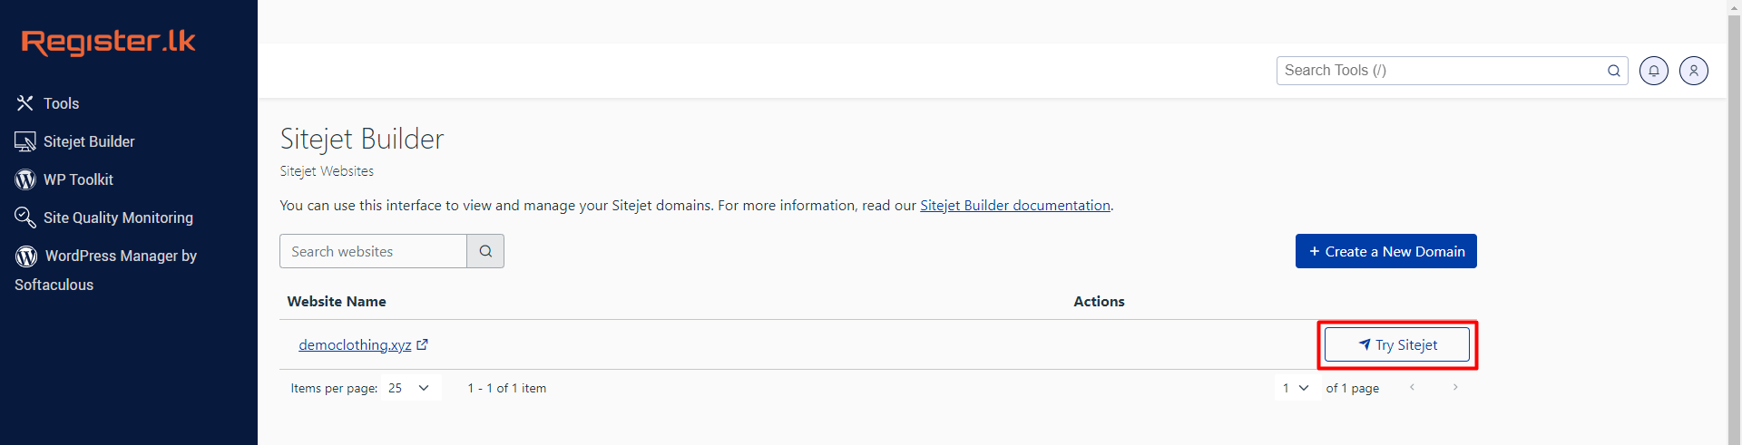Expand the Items per page dropdown

pos(411,388)
